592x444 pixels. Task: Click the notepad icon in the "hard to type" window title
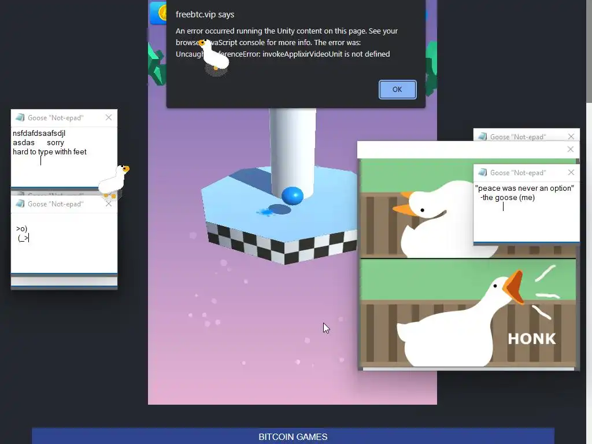(20, 117)
